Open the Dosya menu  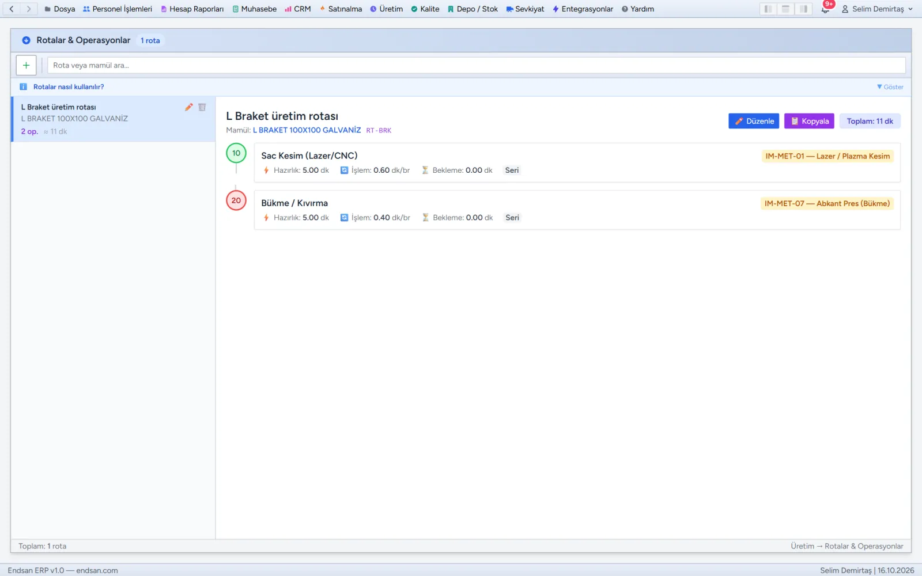(x=60, y=9)
